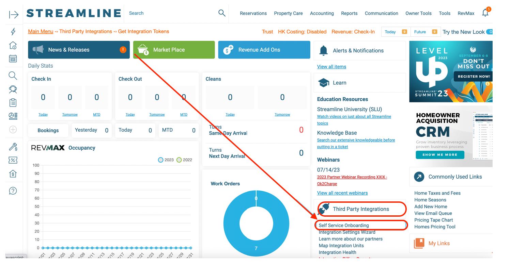The image size is (511, 264).
Task: Click the dollar plus icon on Revenue Add Ons
Action: click(x=228, y=50)
